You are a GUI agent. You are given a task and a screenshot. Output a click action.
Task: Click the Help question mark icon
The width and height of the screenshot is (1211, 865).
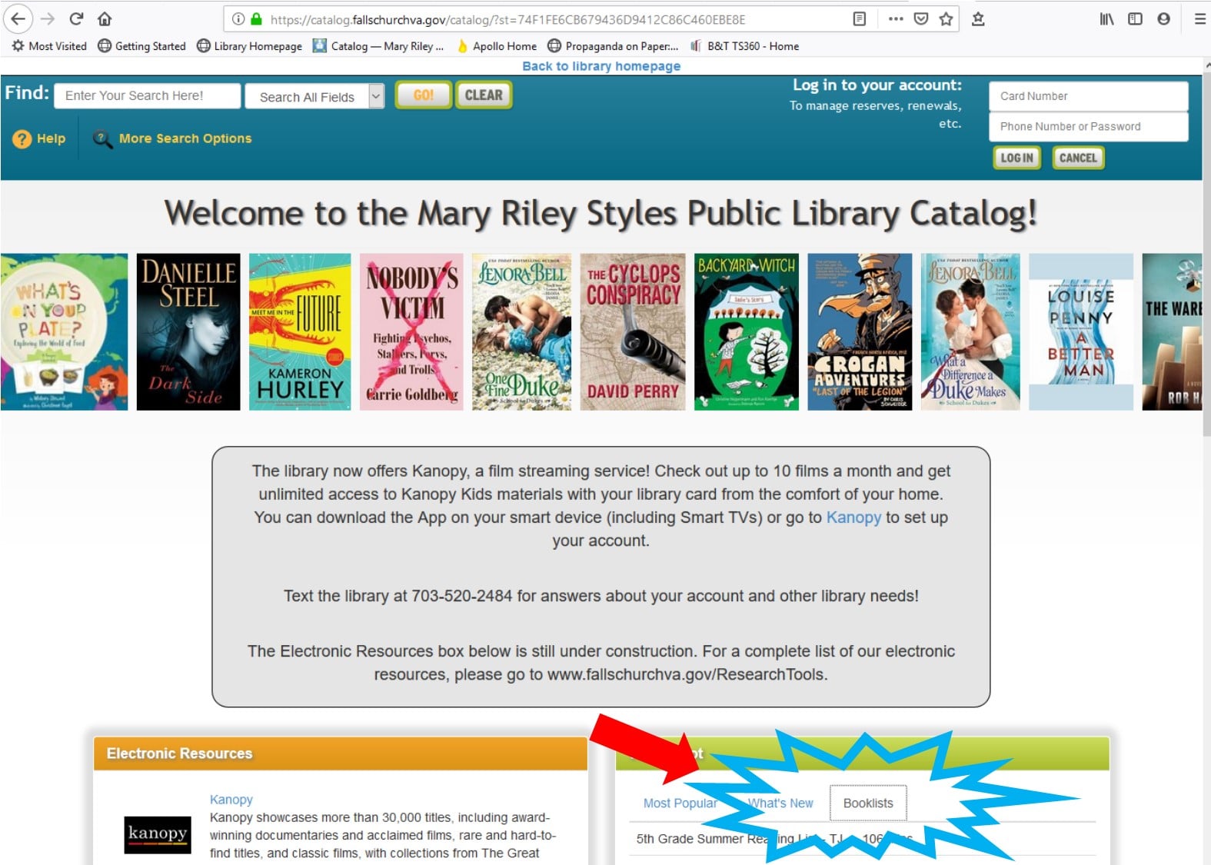[22, 139]
